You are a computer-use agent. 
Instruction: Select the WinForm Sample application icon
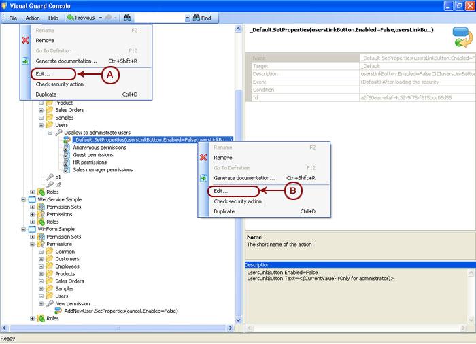[x=32, y=229]
